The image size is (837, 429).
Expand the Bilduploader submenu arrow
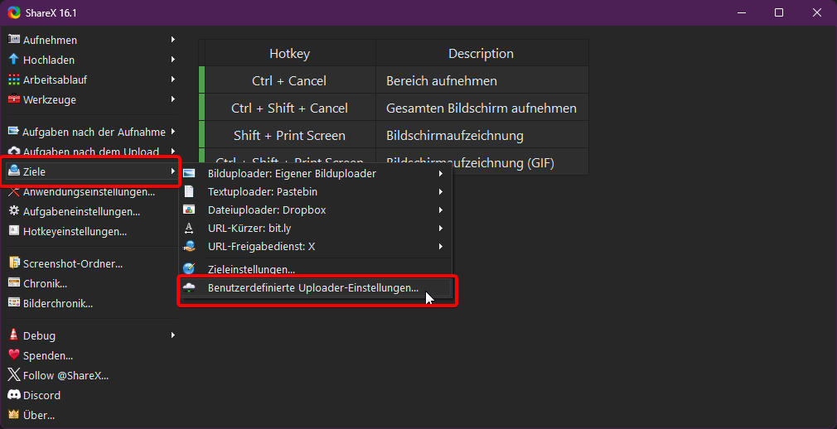440,174
